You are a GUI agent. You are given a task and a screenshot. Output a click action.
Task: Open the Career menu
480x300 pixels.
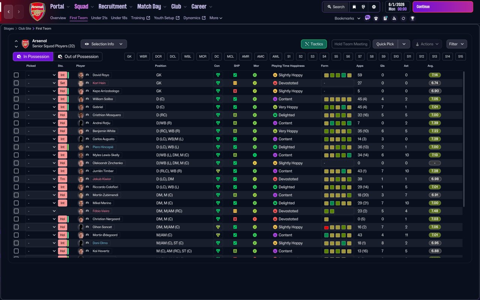(202, 6)
